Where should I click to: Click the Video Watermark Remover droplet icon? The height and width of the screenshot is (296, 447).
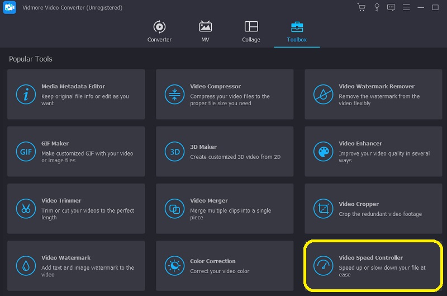pos(323,95)
